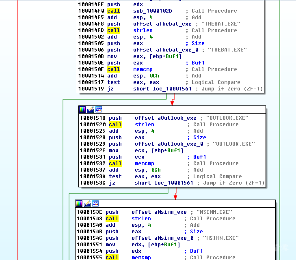The image size is (296, 260).
Task: Click the test mnemonic at address 1000153A
Action: click(x=115, y=176)
